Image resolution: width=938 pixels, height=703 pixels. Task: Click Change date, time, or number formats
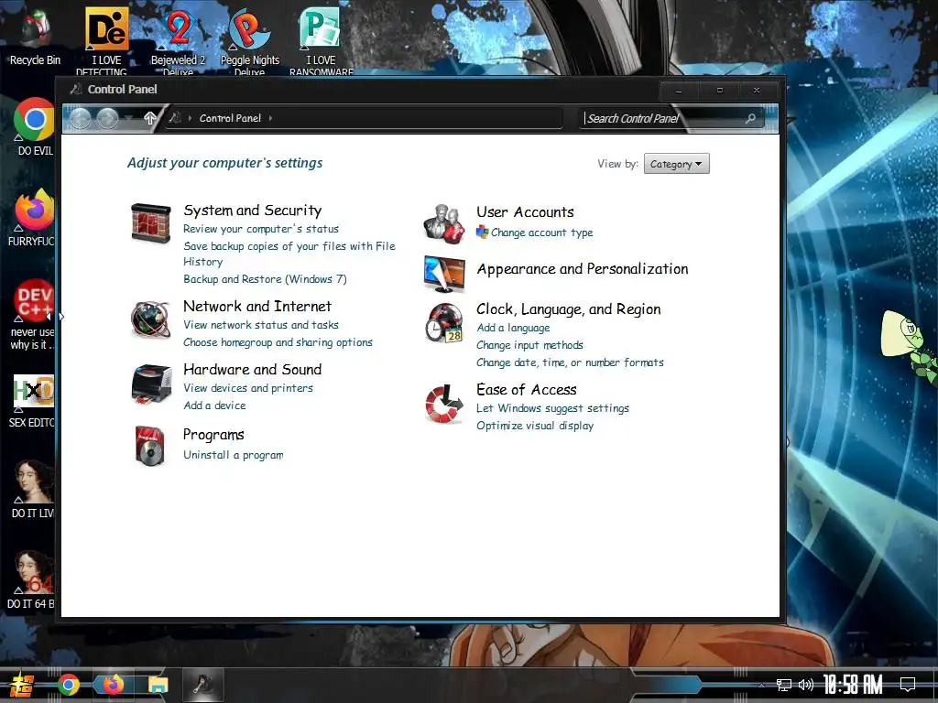click(570, 362)
